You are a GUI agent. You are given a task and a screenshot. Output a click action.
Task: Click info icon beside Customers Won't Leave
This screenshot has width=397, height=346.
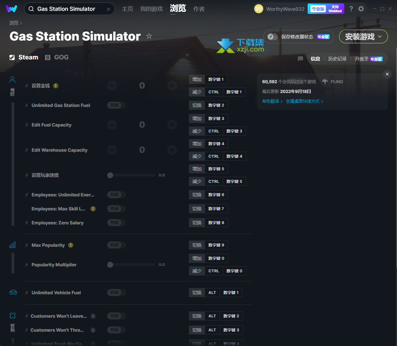[x=93, y=316]
